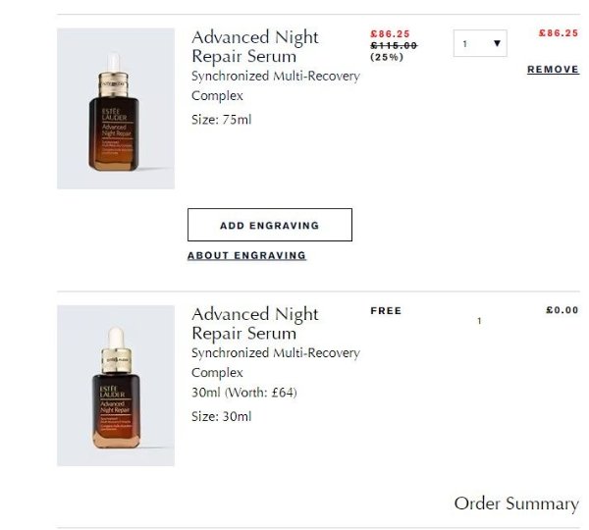Click the discounted £86.25 unit price

(390, 33)
